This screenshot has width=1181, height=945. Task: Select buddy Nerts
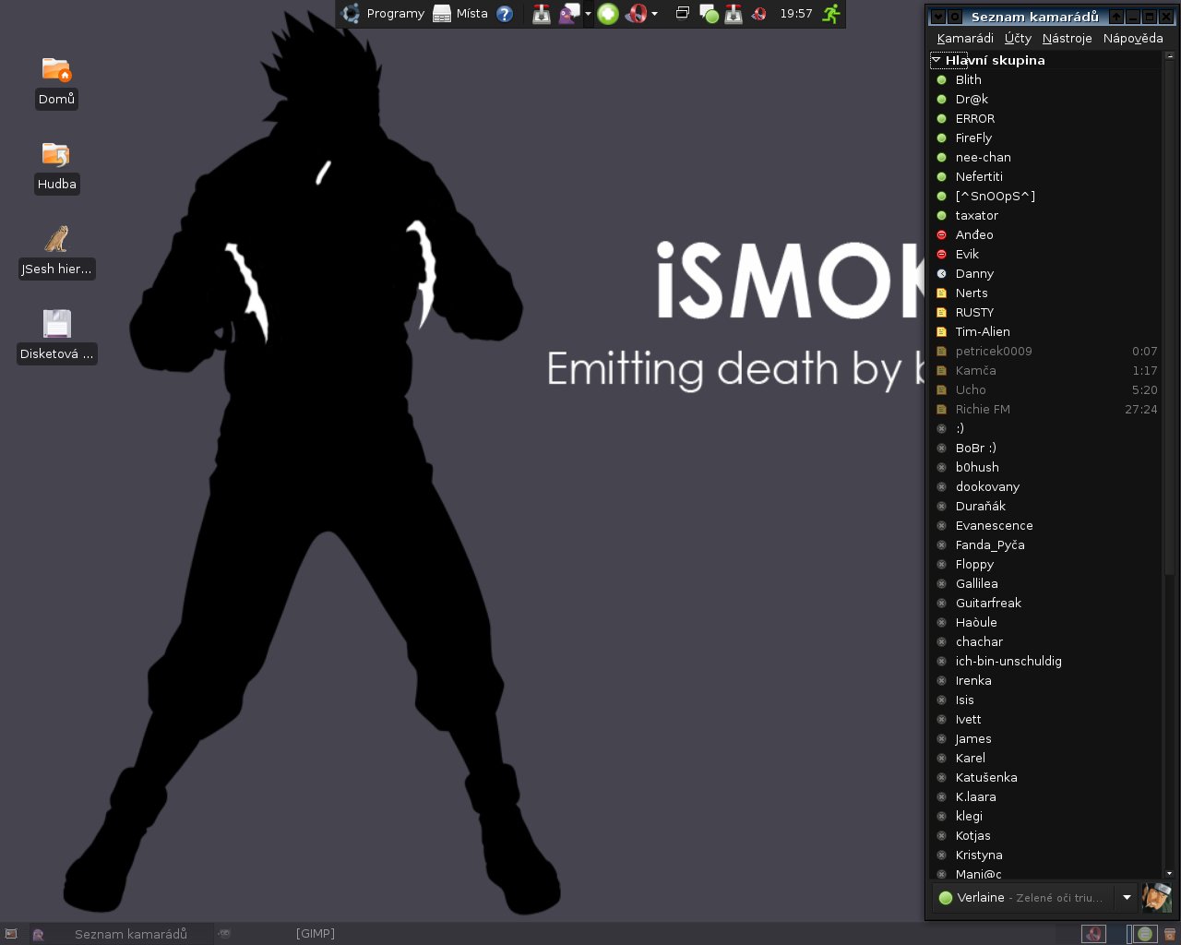(1046, 293)
